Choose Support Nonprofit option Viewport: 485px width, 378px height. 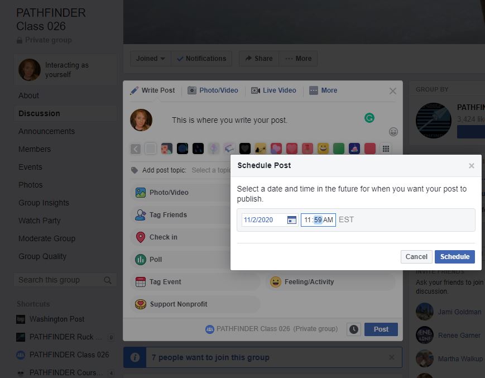195,304
